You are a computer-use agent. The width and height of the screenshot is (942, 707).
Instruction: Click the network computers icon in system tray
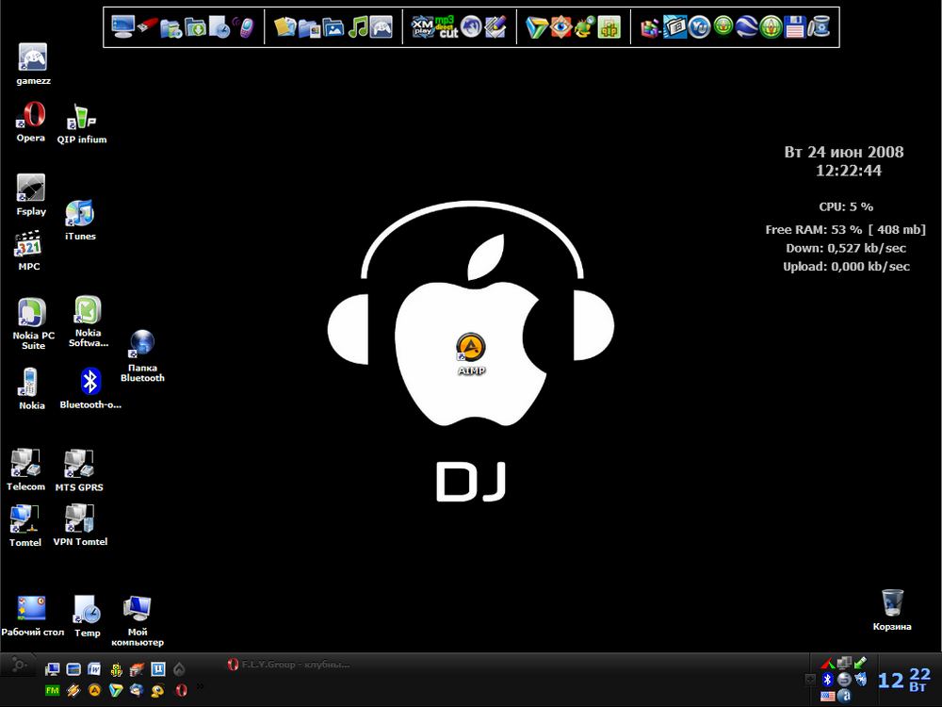click(844, 663)
